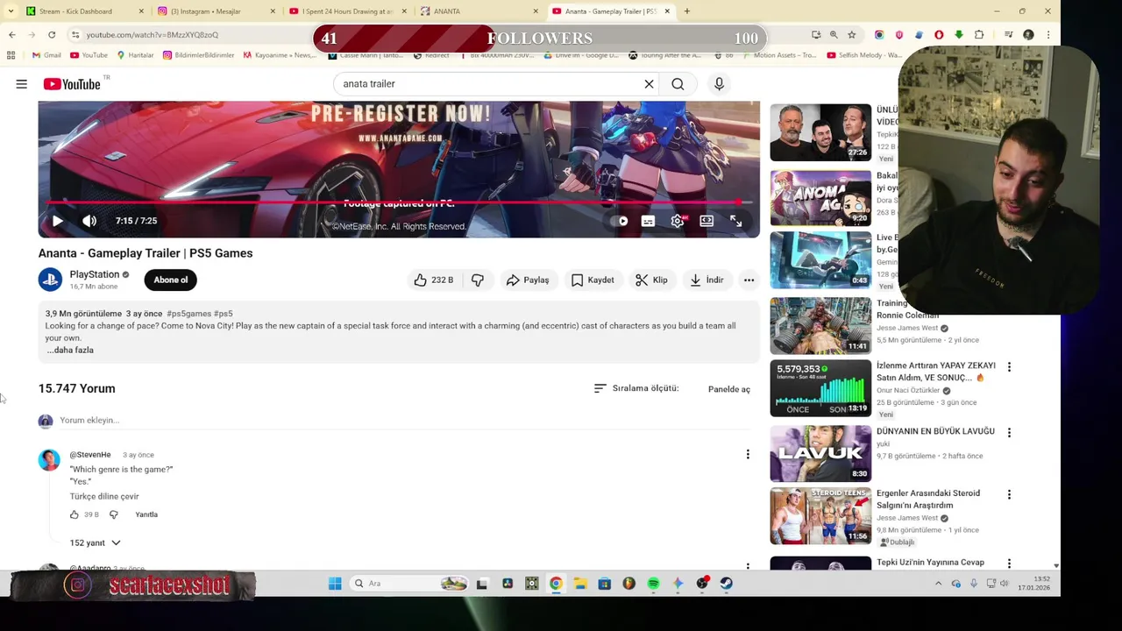Click the search magnifier button
The height and width of the screenshot is (631, 1122).
click(x=678, y=84)
